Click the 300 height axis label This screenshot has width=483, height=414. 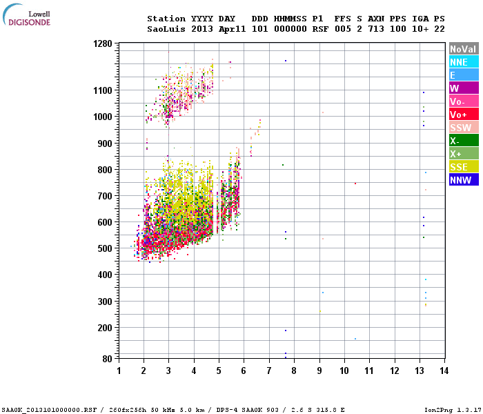(105, 302)
